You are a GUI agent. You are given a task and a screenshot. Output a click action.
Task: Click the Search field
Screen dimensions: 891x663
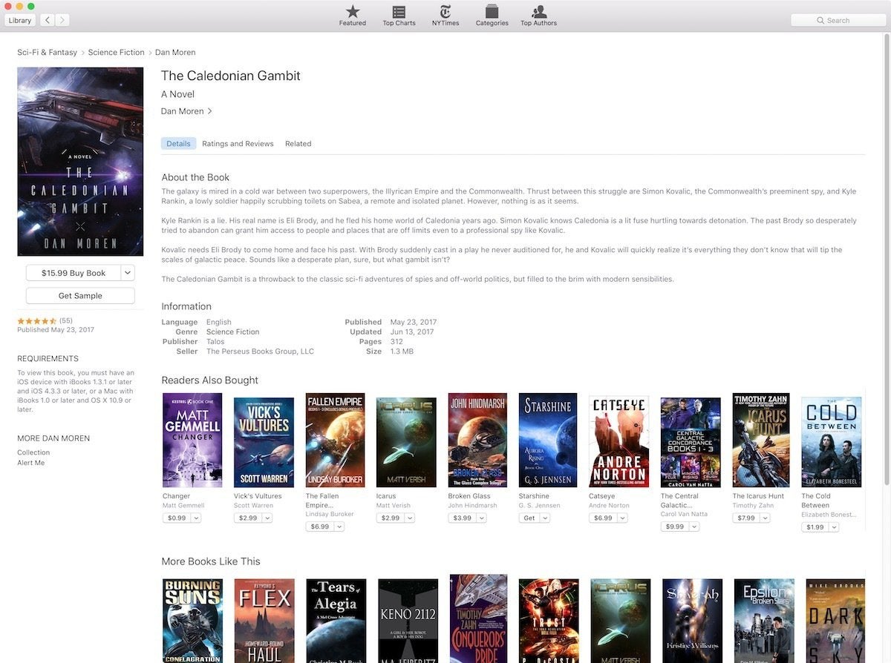pyautogui.click(x=838, y=20)
